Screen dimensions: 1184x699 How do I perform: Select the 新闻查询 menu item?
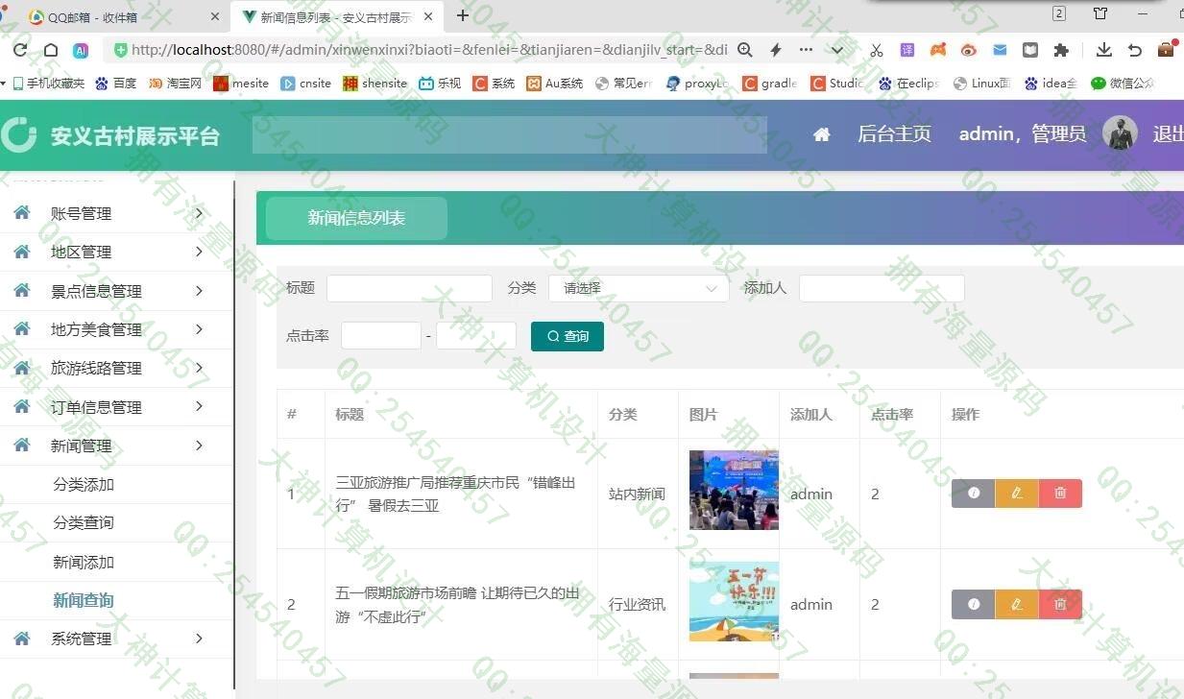pyautogui.click(x=84, y=601)
